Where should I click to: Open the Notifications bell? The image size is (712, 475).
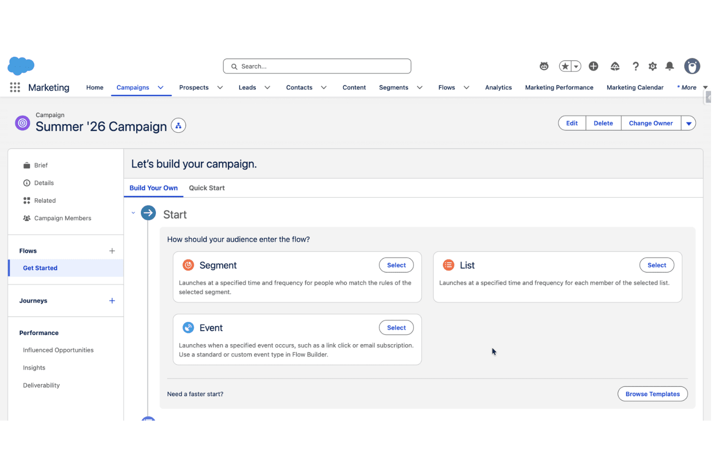[670, 66]
